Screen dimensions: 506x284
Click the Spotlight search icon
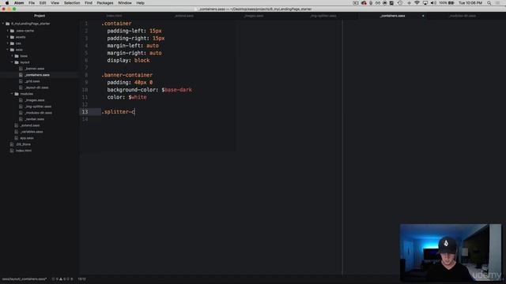point(489,3)
